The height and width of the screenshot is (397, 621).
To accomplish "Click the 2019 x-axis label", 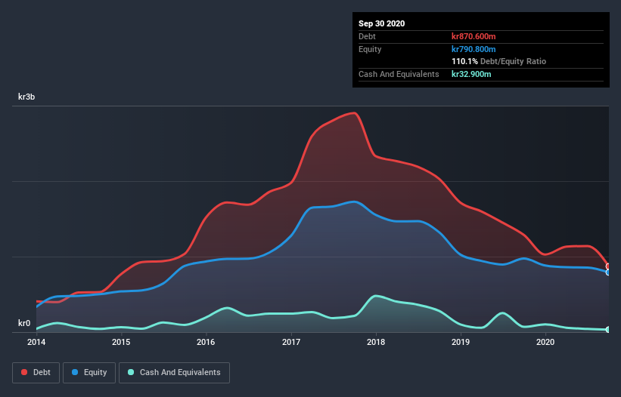I will (461, 342).
